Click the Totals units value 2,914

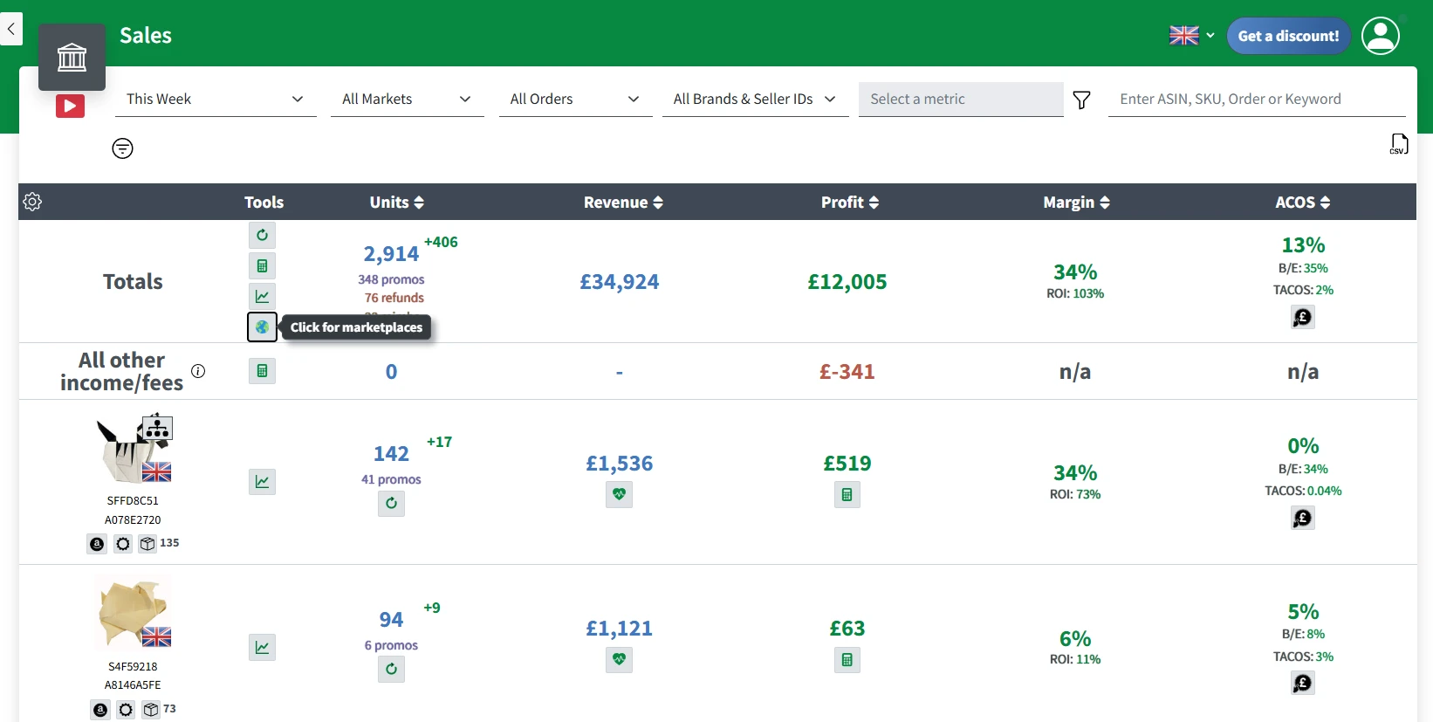[391, 254]
